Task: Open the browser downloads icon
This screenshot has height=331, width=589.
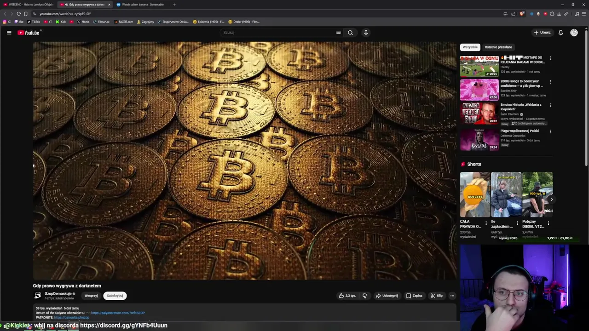Action: click(559, 14)
